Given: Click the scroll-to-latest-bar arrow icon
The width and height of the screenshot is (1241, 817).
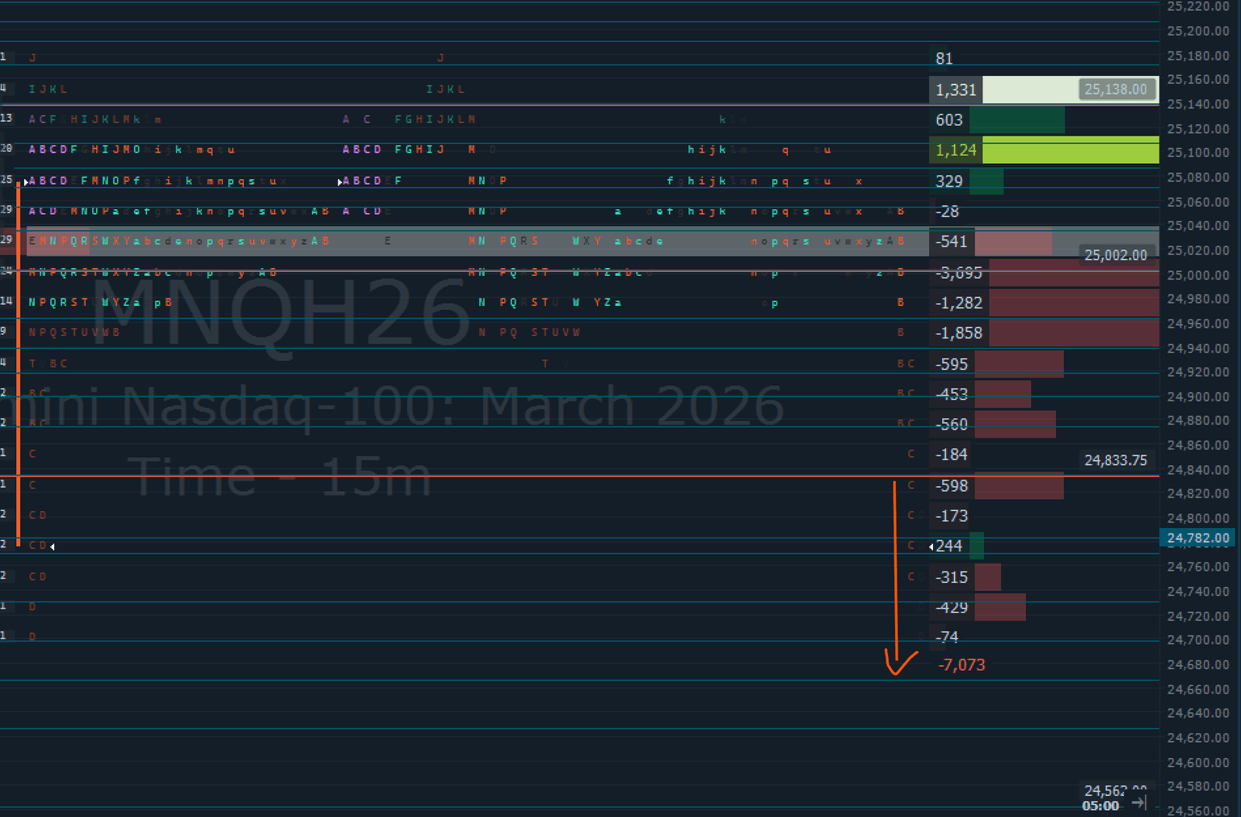Looking at the screenshot, I should pos(1139,802).
